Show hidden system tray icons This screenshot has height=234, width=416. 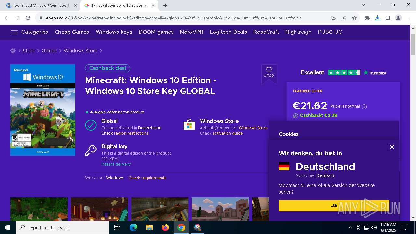click(x=350, y=227)
